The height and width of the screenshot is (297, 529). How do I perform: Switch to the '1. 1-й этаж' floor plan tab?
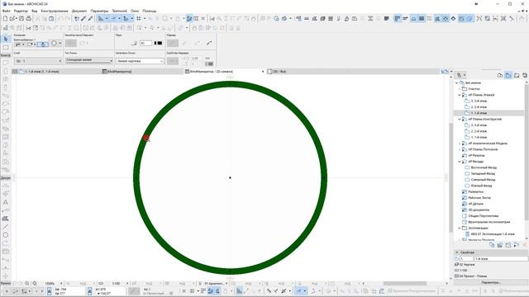point(42,72)
